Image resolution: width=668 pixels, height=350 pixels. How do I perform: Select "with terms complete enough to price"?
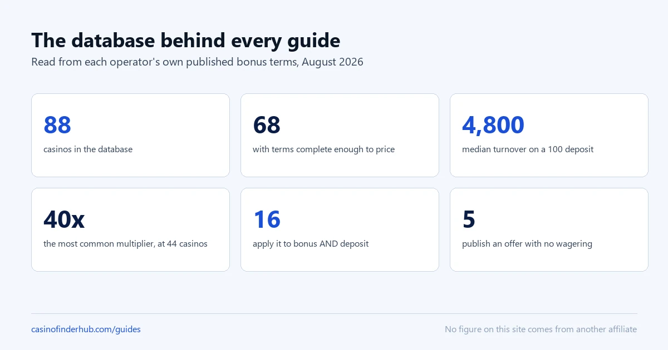click(323, 149)
